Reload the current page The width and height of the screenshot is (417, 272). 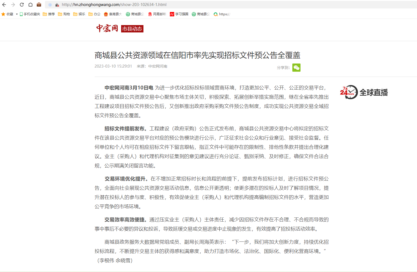(x=22, y=5)
